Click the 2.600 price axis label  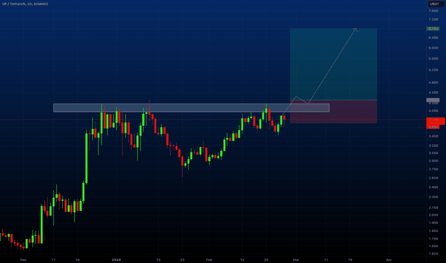coord(433,178)
